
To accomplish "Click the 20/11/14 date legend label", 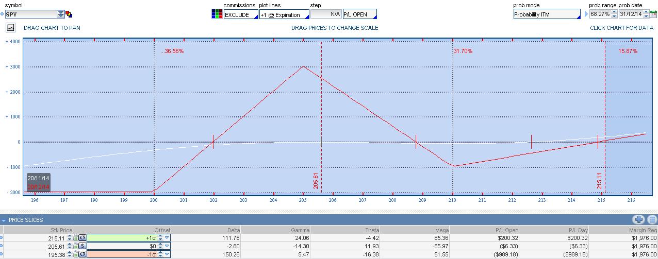I will click(39, 178).
